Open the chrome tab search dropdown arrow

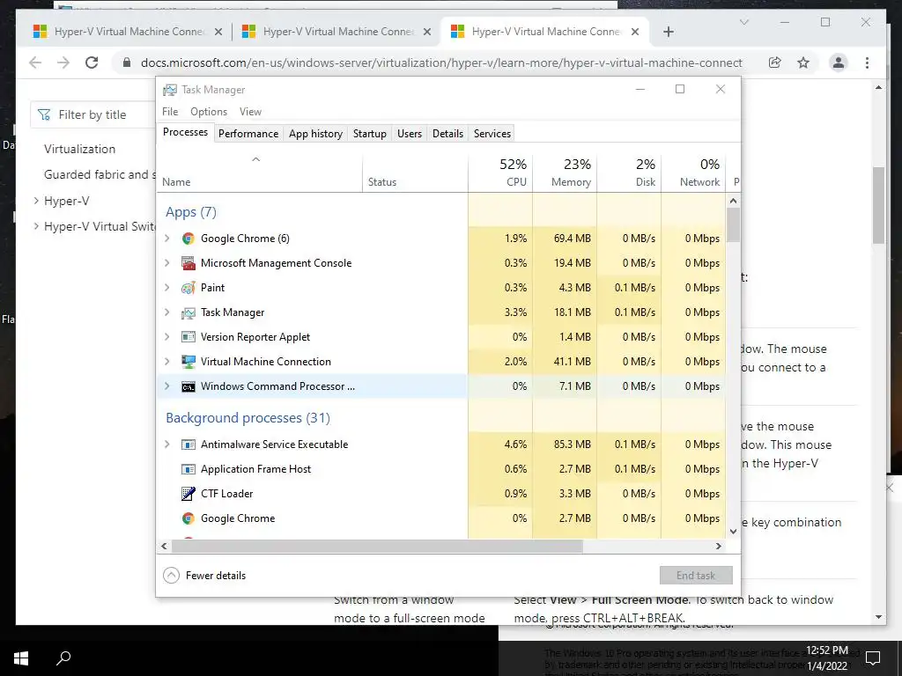(743, 22)
